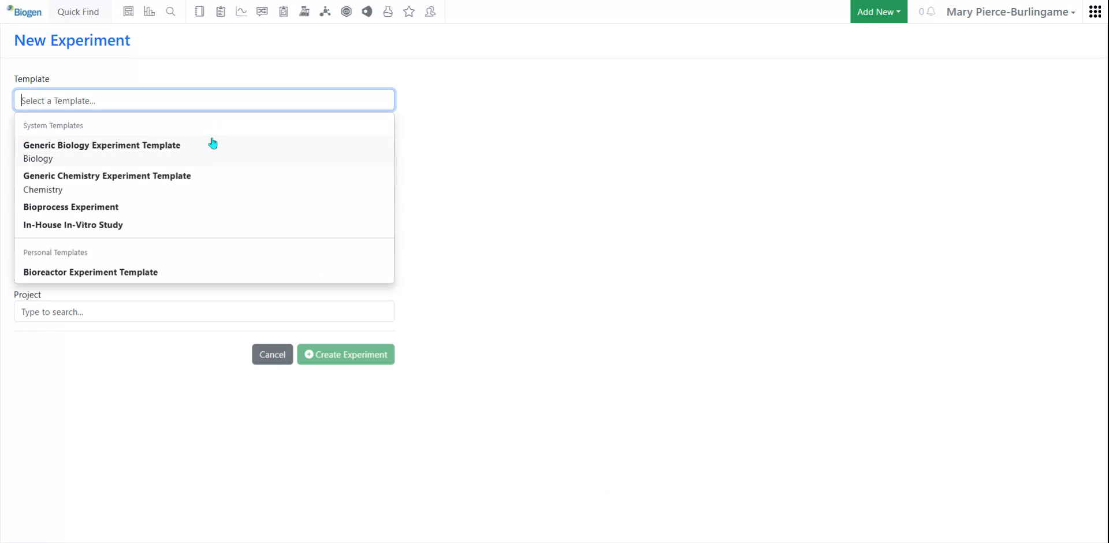Viewport: 1109px width, 543px height.
Task: Click the tasks clipboard checkmark icon
Action: pos(283,11)
